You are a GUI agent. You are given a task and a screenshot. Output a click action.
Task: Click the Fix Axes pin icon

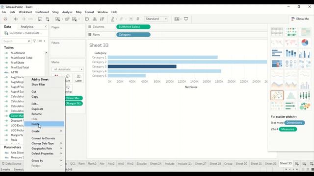(x=138, y=19)
